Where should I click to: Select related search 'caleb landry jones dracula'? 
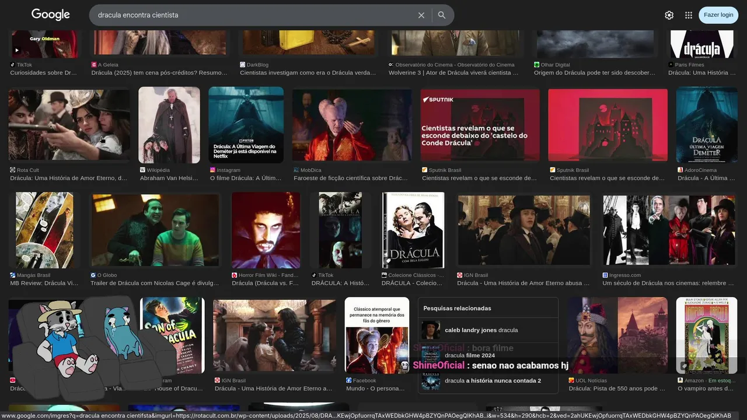click(488, 330)
